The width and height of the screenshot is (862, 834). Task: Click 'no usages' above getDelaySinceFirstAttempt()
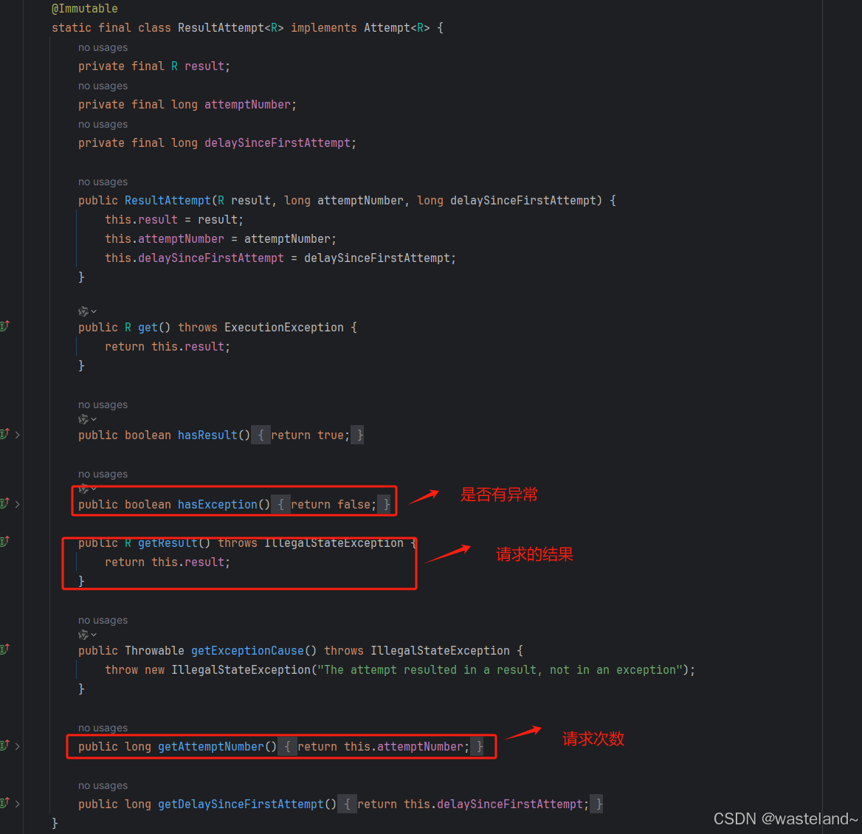[103, 785]
